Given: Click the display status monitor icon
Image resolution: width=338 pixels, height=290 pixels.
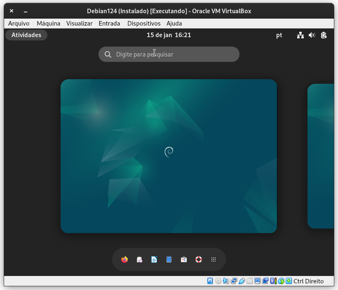Looking at the screenshot, I should pos(257,281).
